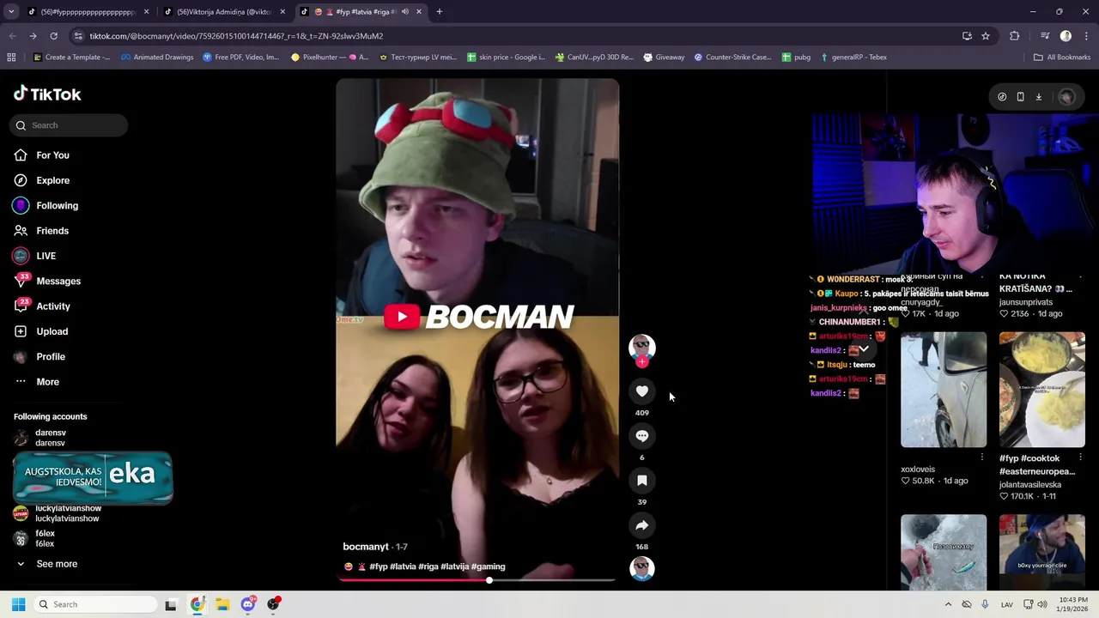The image size is (1099, 618).
Task: Open the Chrome tab search dropdown
Action: point(11,11)
